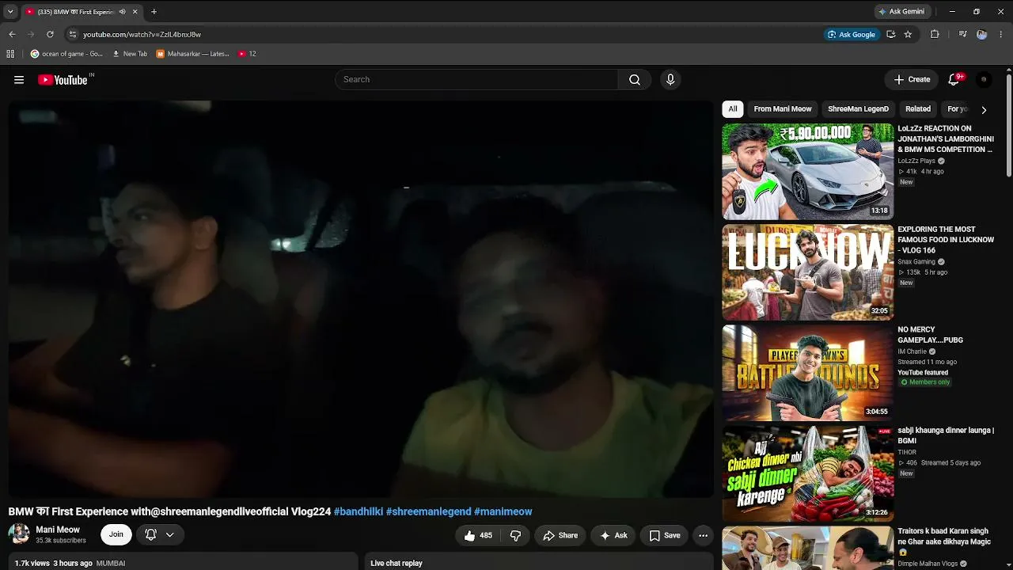1013x570 pixels.
Task: Open the Lucknow food vlog thumbnail
Action: (x=807, y=272)
